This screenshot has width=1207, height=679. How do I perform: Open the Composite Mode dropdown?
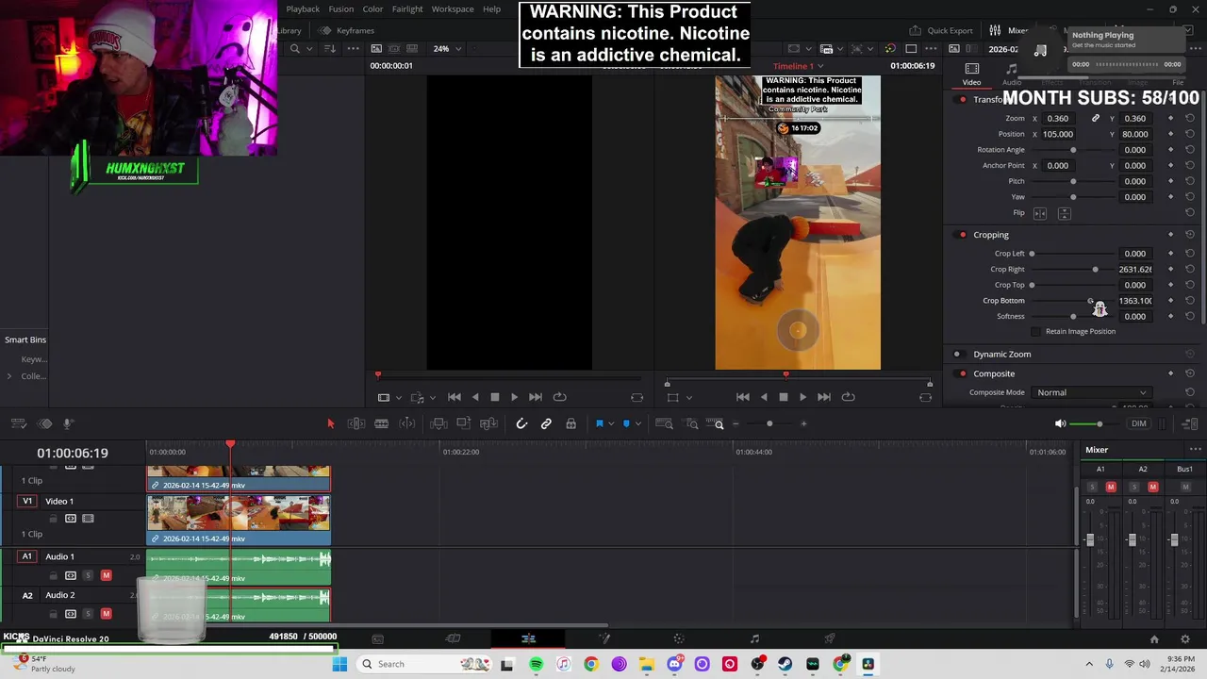click(1092, 392)
